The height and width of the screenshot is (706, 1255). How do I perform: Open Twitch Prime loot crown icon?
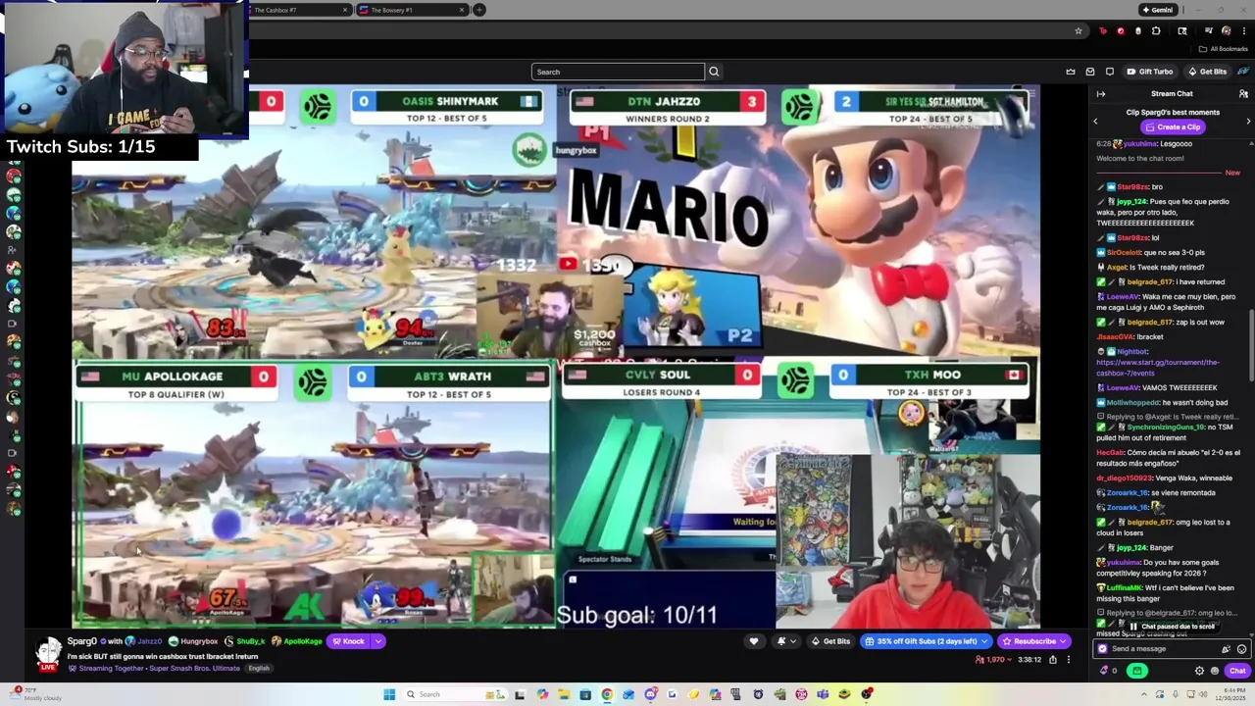[x=1071, y=72]
